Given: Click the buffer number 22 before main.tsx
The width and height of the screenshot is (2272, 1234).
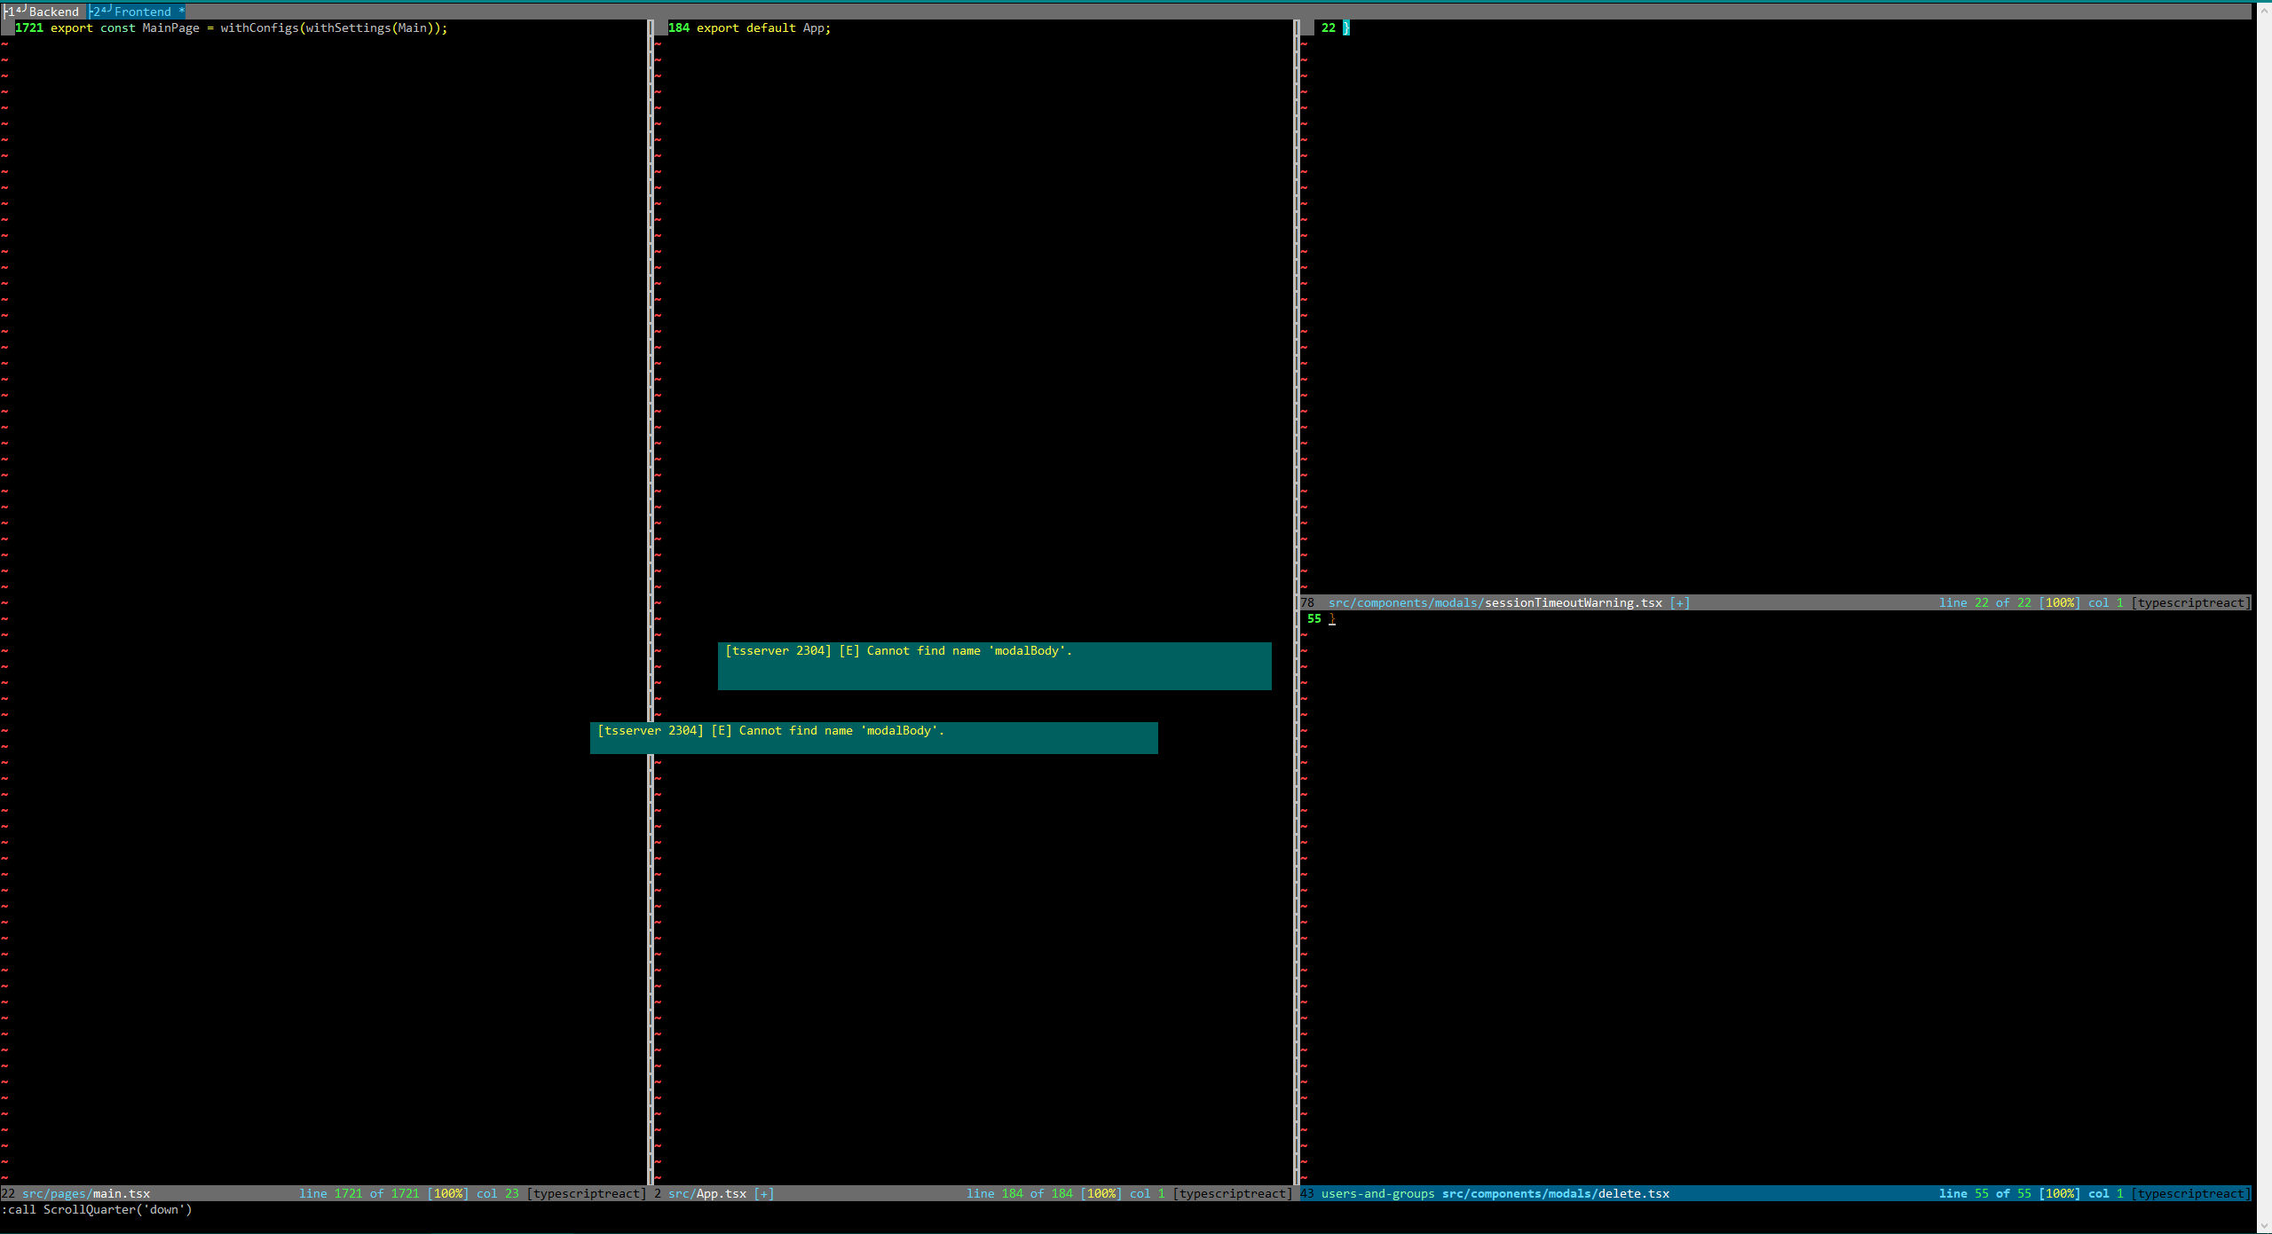Looking at the screenshot, I should [7, 1193].
